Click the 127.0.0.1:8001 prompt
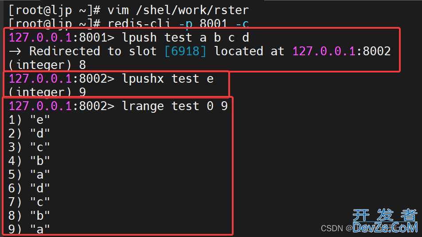 (x=62, y=38)
